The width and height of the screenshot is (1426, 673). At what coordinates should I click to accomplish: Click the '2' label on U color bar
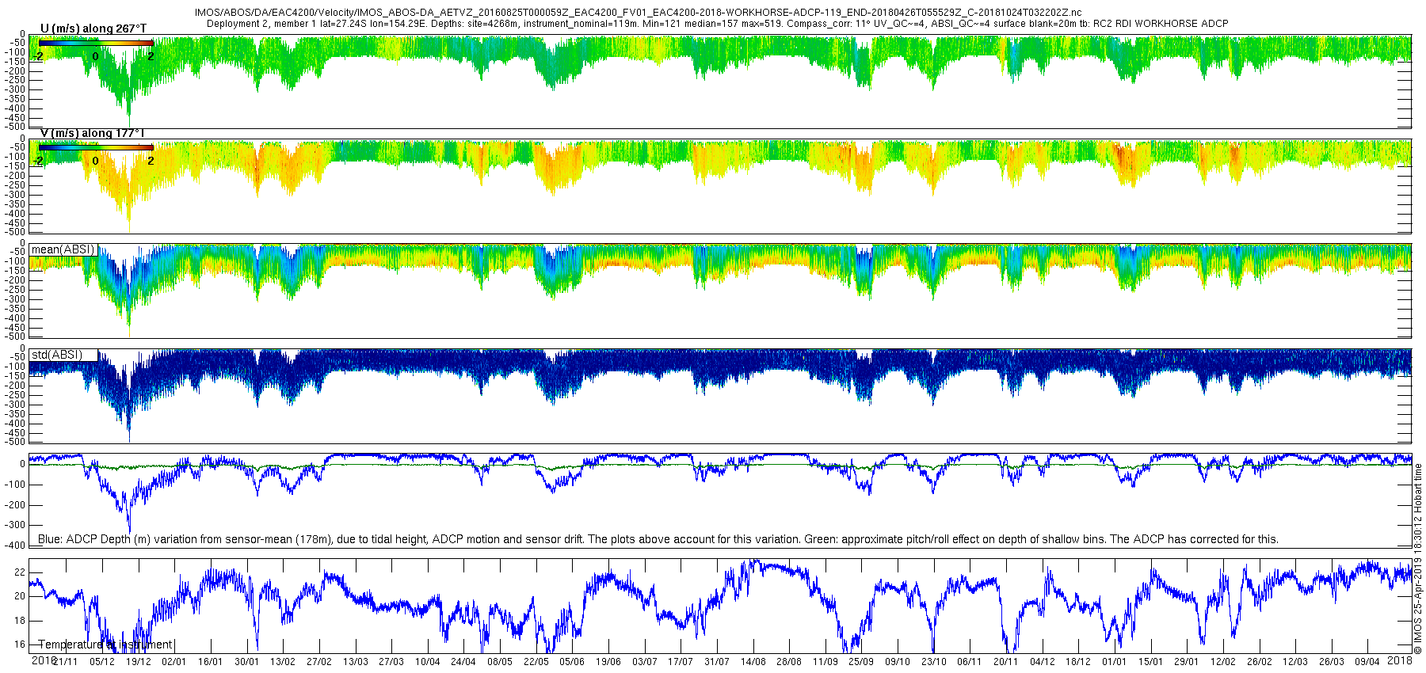click(x=151, y=56)
